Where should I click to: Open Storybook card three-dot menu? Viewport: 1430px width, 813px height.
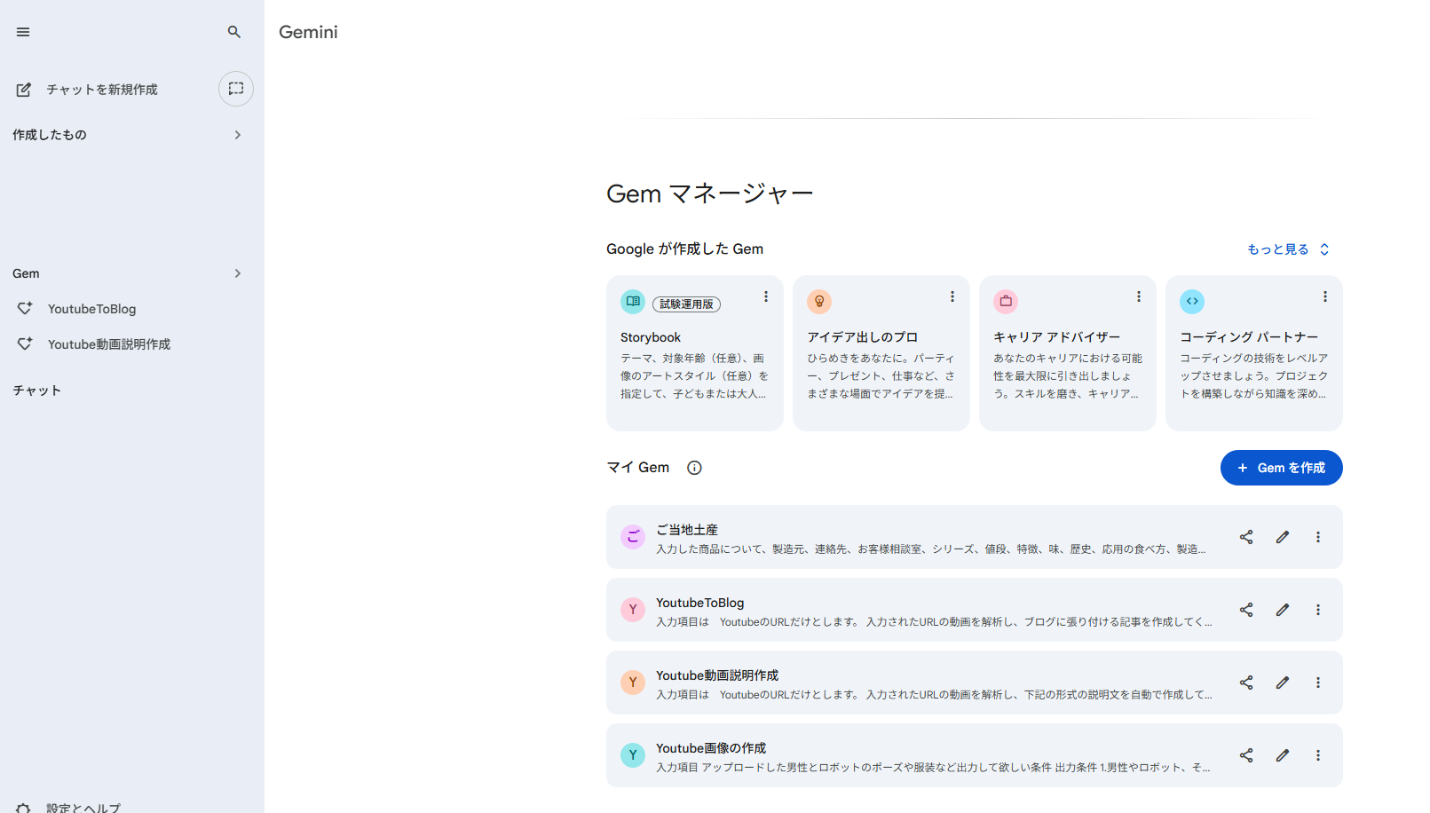[766, 296]
